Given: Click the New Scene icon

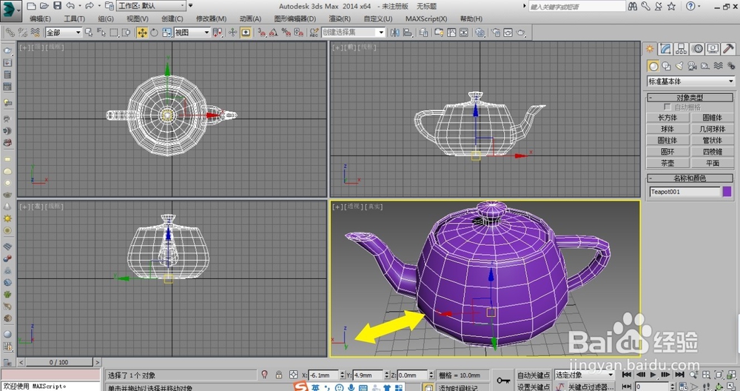Looking at the screenshot, I should [32, 6].
